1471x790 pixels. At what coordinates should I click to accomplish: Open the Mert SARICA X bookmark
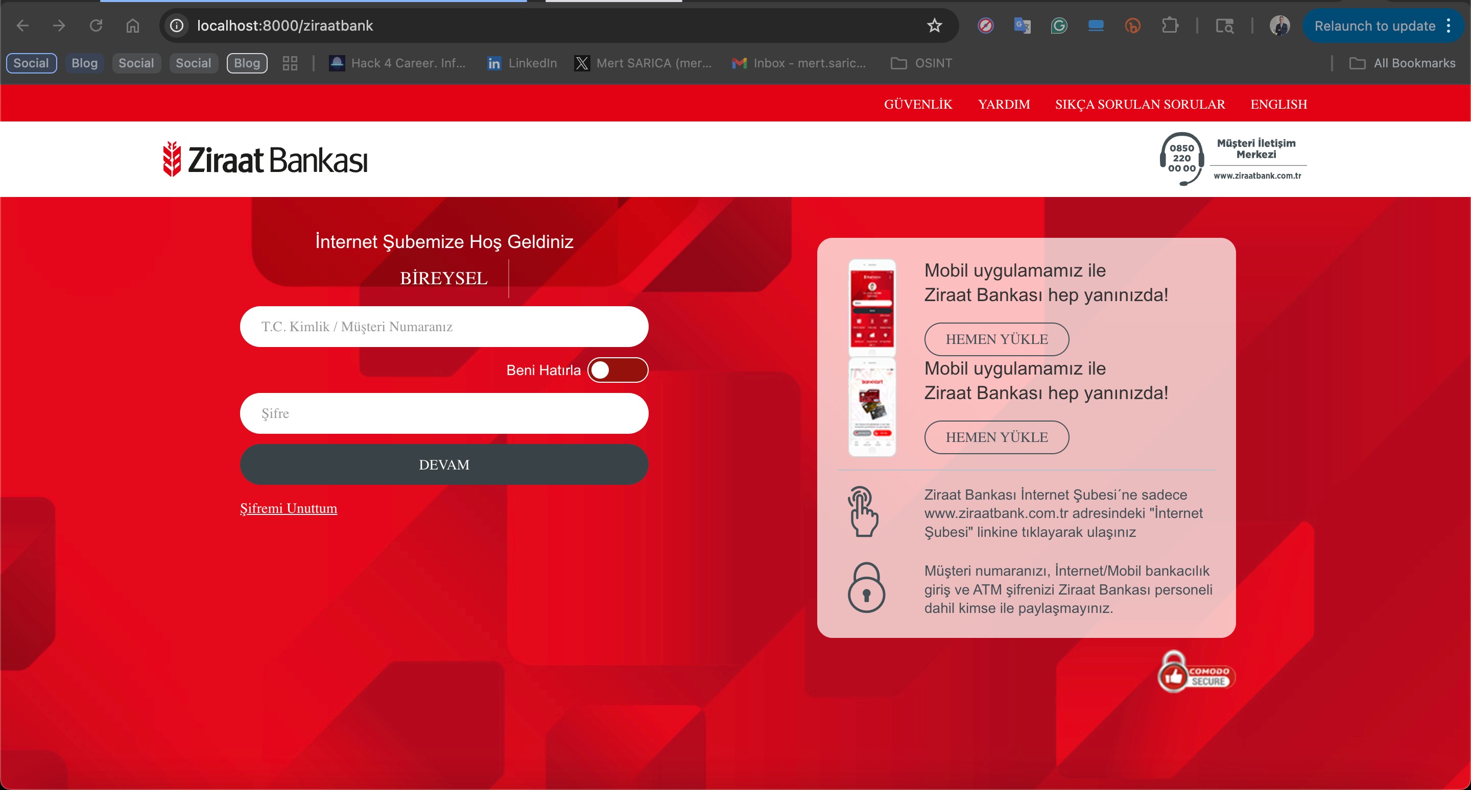644,63
